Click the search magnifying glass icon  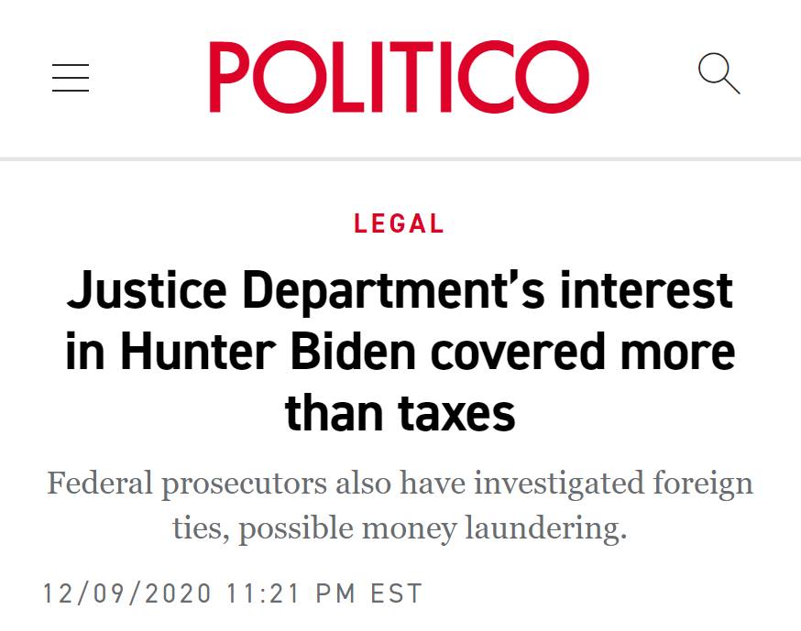click(x=719, y=73)
